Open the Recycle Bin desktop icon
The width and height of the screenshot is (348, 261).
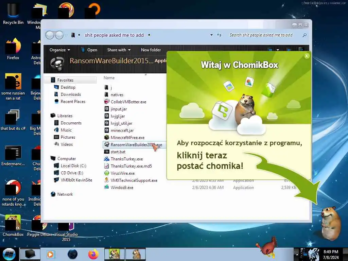13,13
